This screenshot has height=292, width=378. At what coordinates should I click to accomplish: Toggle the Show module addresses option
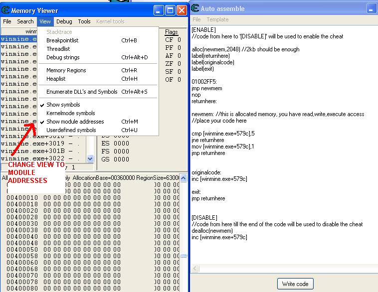point(98,122)
